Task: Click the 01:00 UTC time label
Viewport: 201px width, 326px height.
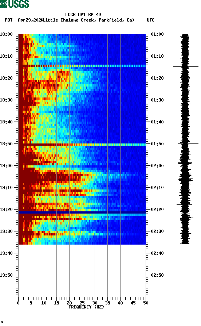Action: (157, 34)
